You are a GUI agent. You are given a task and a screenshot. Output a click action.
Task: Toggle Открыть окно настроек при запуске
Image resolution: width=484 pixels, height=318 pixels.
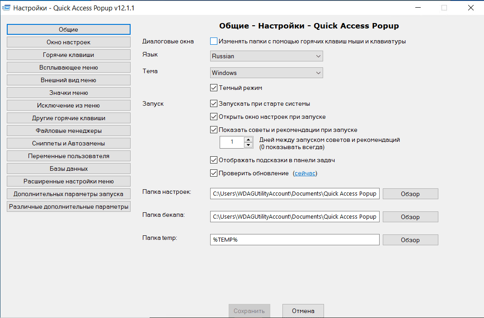tap(214, 117)
